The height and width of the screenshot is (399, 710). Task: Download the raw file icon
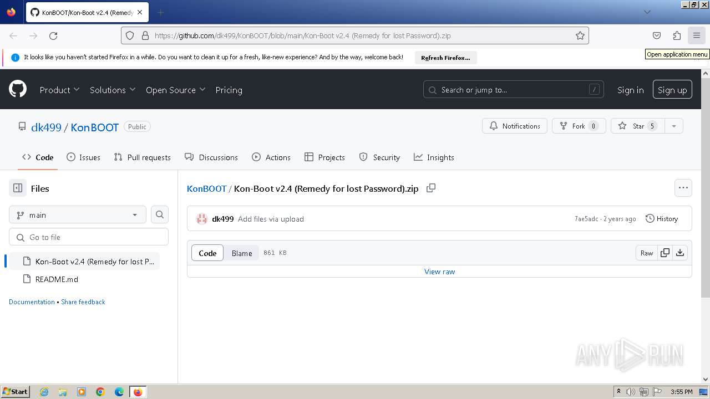680,253
